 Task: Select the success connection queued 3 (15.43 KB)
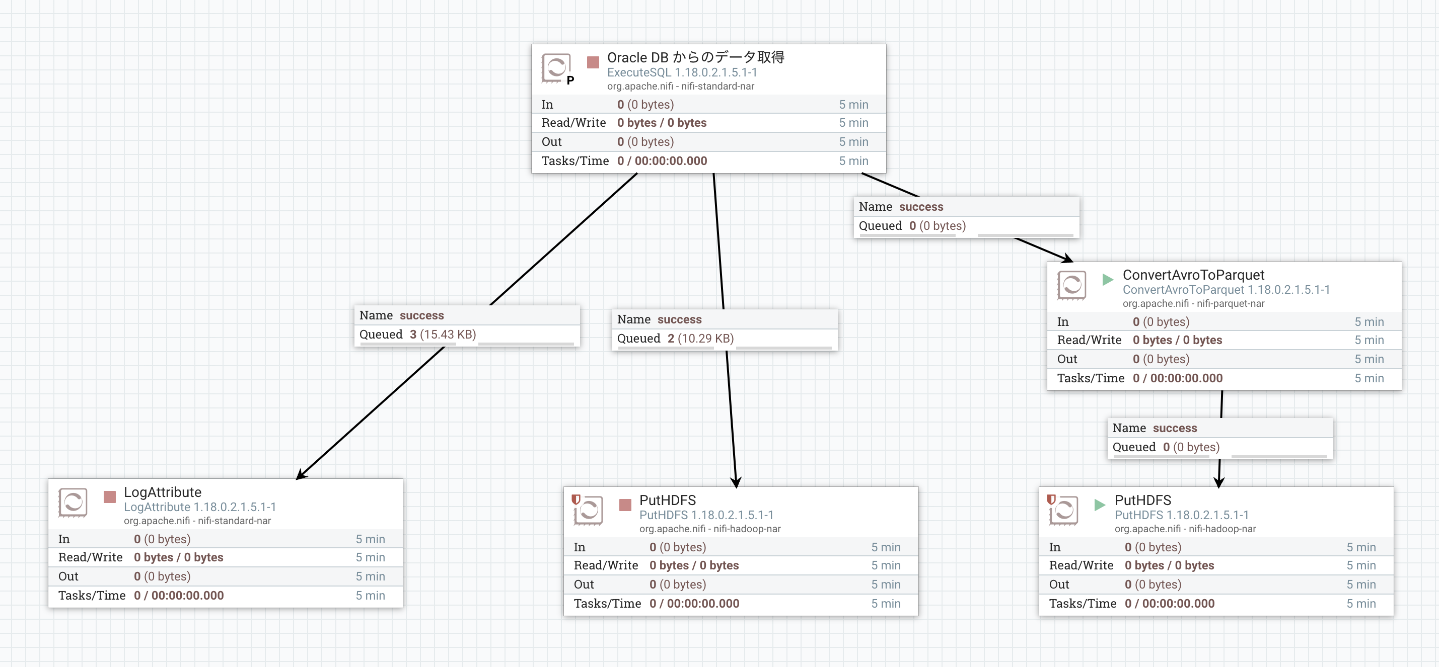coord(467,325)
